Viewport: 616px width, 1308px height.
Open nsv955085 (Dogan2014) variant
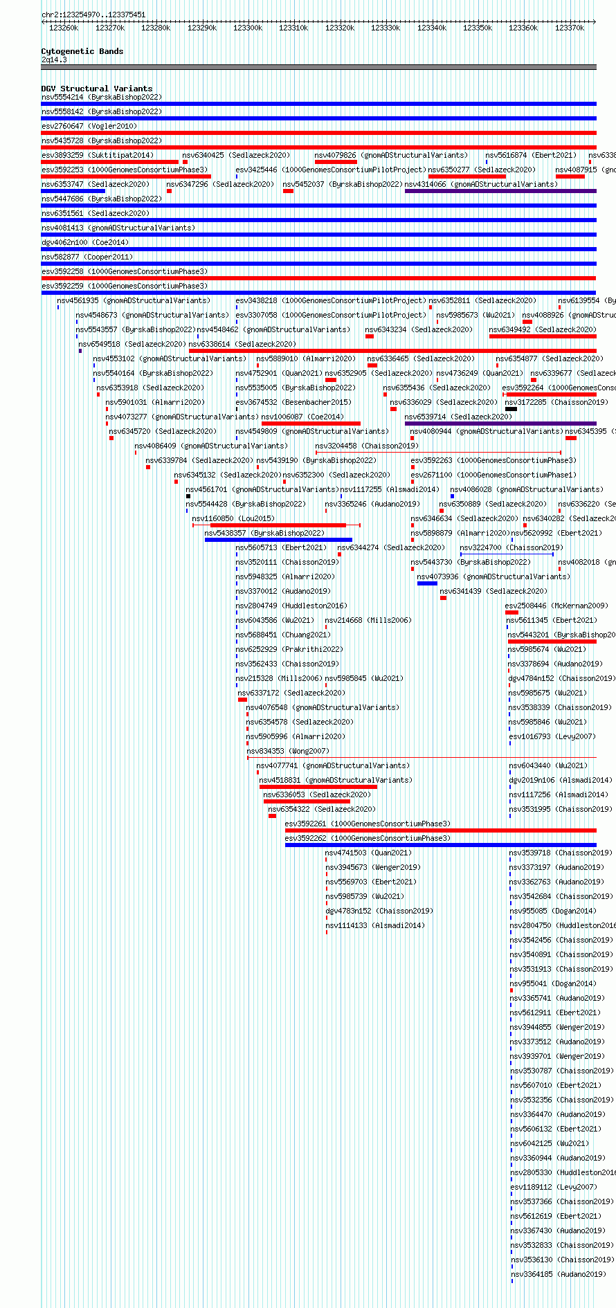pos(553,911)
